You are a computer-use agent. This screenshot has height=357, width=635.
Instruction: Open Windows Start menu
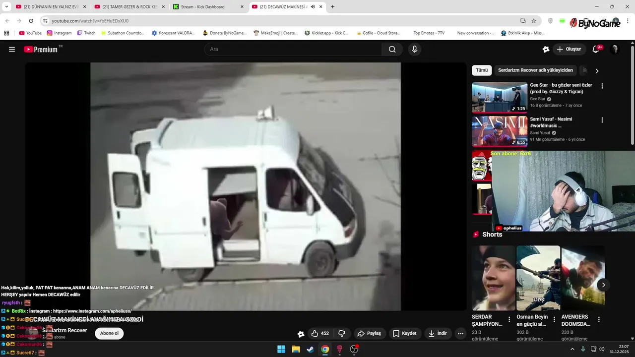coord(281,349)
